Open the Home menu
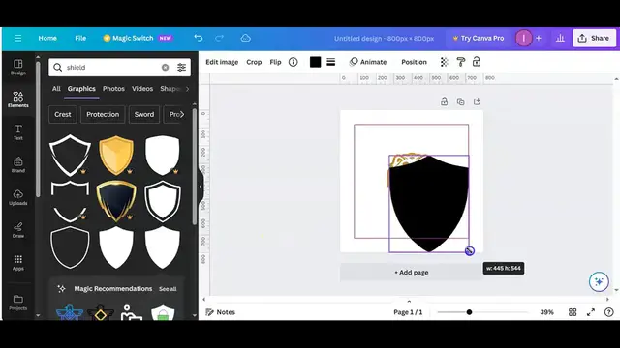Screen dimensions: 620x348 (47, 38)
